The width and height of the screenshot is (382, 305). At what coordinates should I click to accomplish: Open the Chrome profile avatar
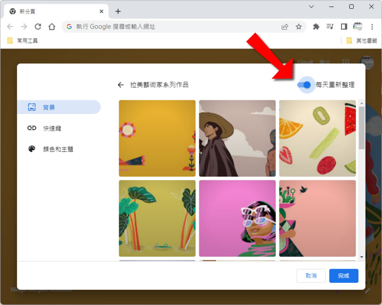358,27
